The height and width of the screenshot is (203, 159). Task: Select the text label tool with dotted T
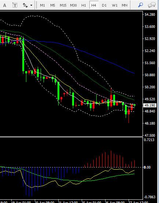point(15,5)
